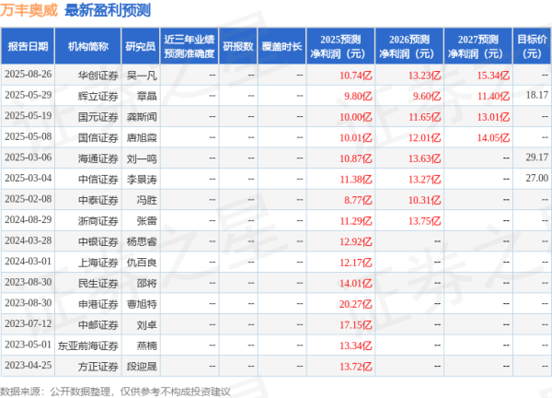This screenshot has width=552, height=398.
Task: Click the 20.27亿 profit value
Action: point(355,304)
